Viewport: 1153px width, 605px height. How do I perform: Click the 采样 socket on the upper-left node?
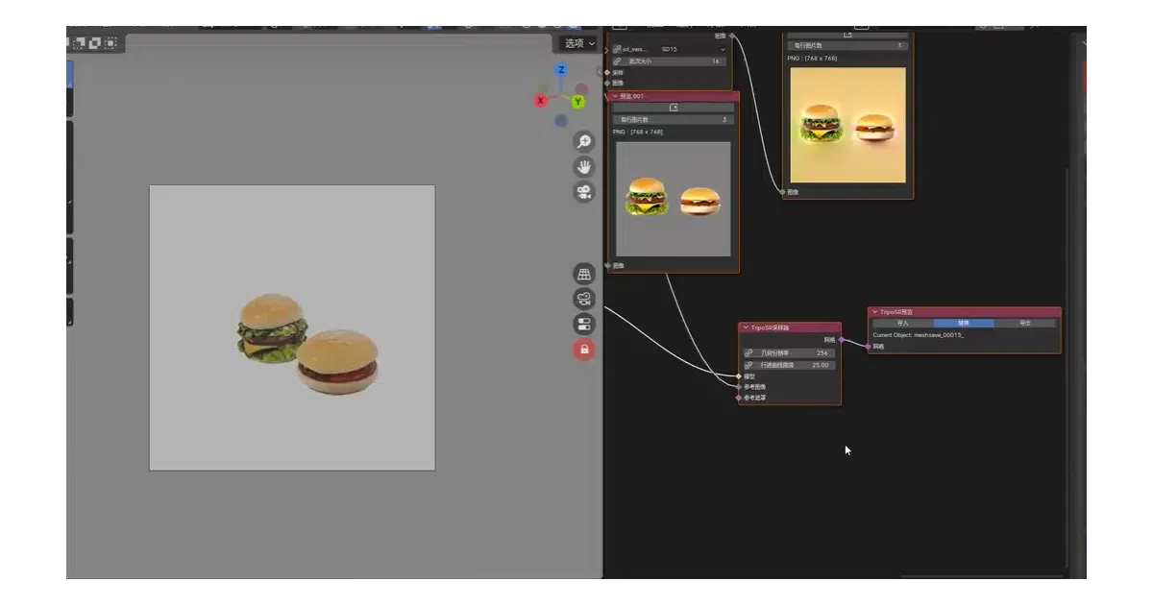(x=607, y=72)
